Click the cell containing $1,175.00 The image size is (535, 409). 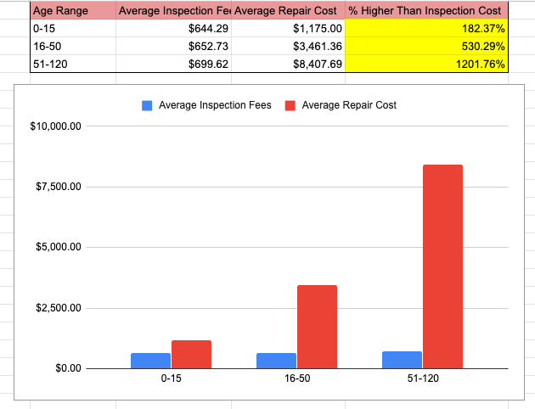[287, 29]
